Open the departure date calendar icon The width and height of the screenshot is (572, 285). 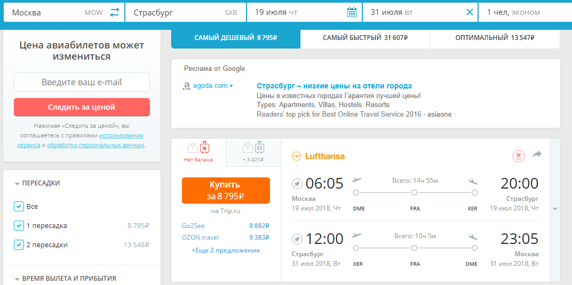[352, 12]
